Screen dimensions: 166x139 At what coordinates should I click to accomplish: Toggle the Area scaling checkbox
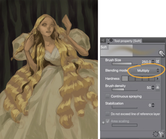coord(107,121)
